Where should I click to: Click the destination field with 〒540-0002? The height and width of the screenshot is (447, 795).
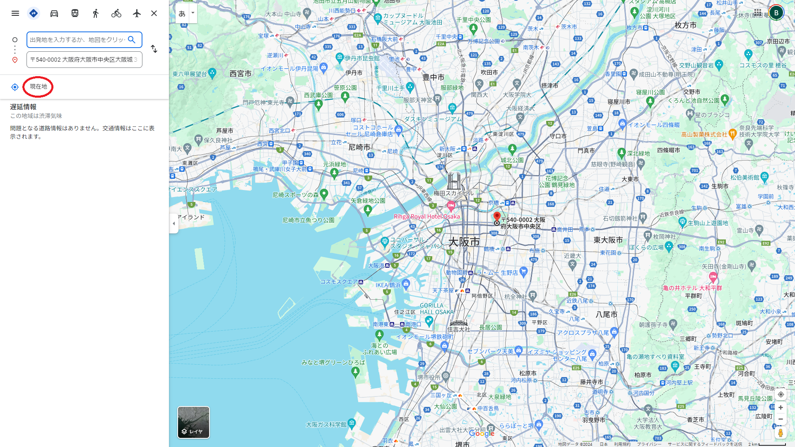tap(84, 60)
